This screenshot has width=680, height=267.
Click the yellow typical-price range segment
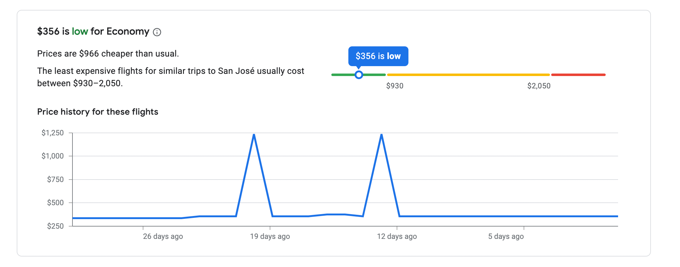click(x=468, y=75)
